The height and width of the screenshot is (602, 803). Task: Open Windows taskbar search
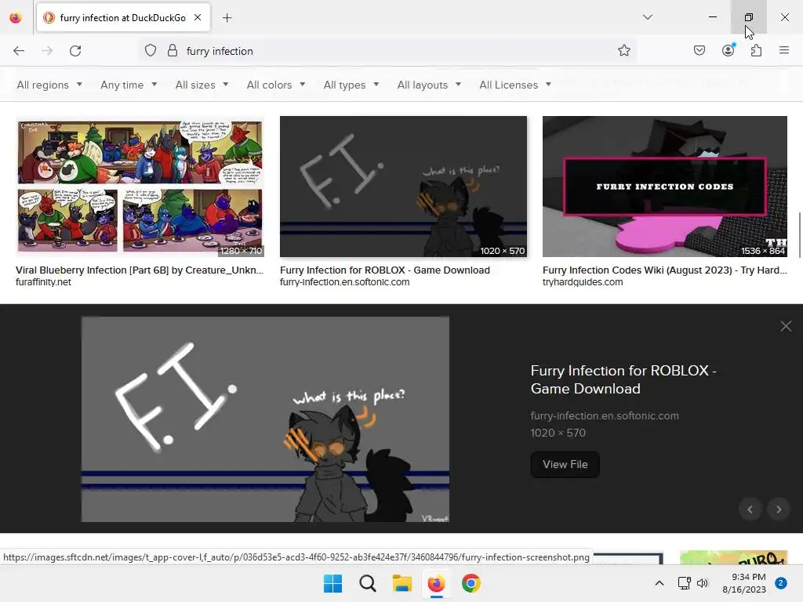367,583
